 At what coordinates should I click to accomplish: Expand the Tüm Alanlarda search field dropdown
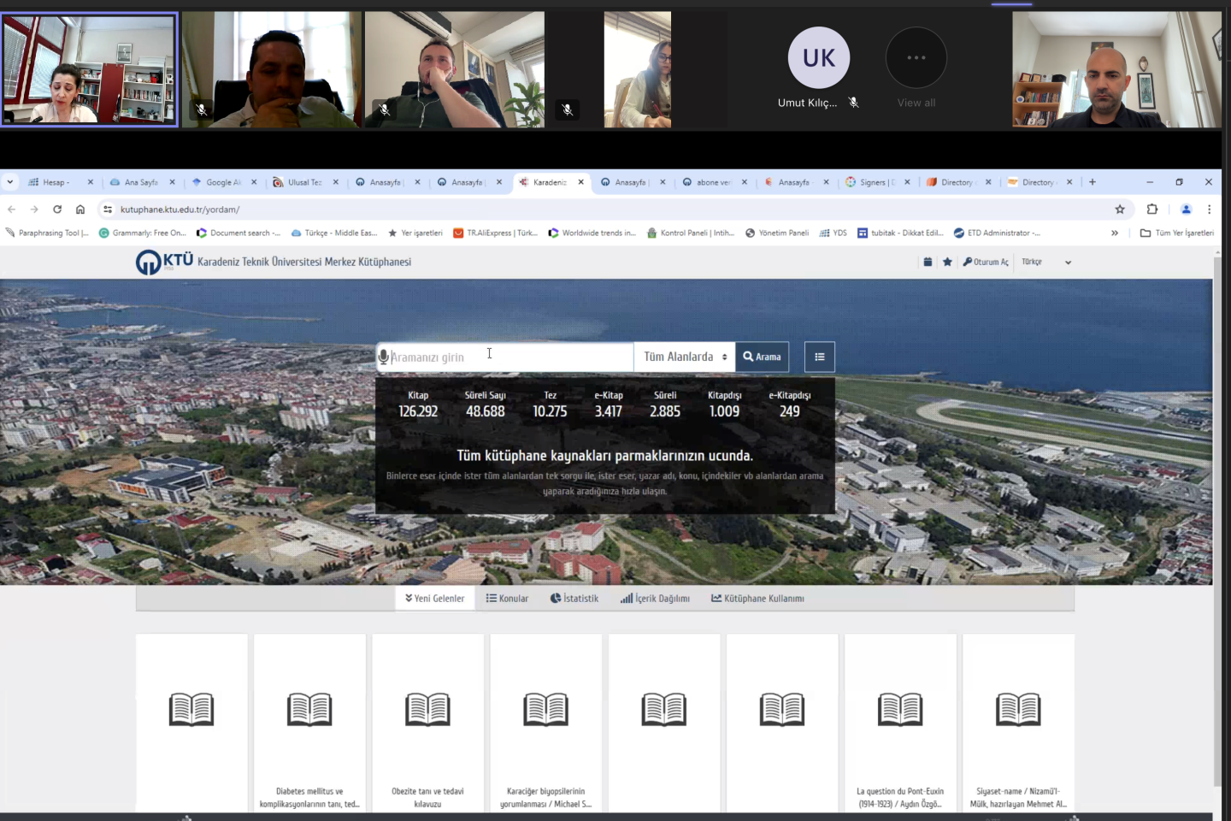pos(685,357)
